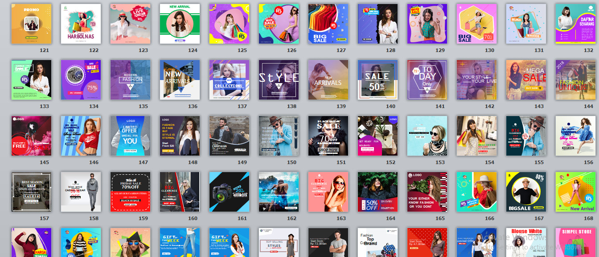This screenshot has height=257, width=599.
Task: Select the New Arrival lime template 168
Action: pos(575,192)
